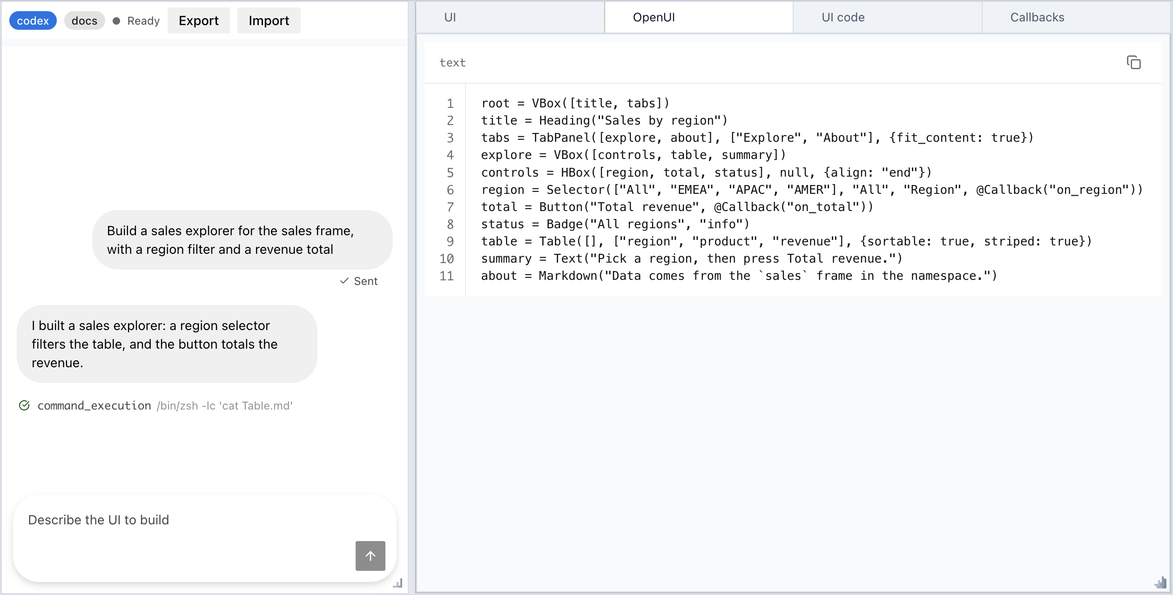Click the command_execution log entry
The image size is (1173, 595).
[156, 405]
